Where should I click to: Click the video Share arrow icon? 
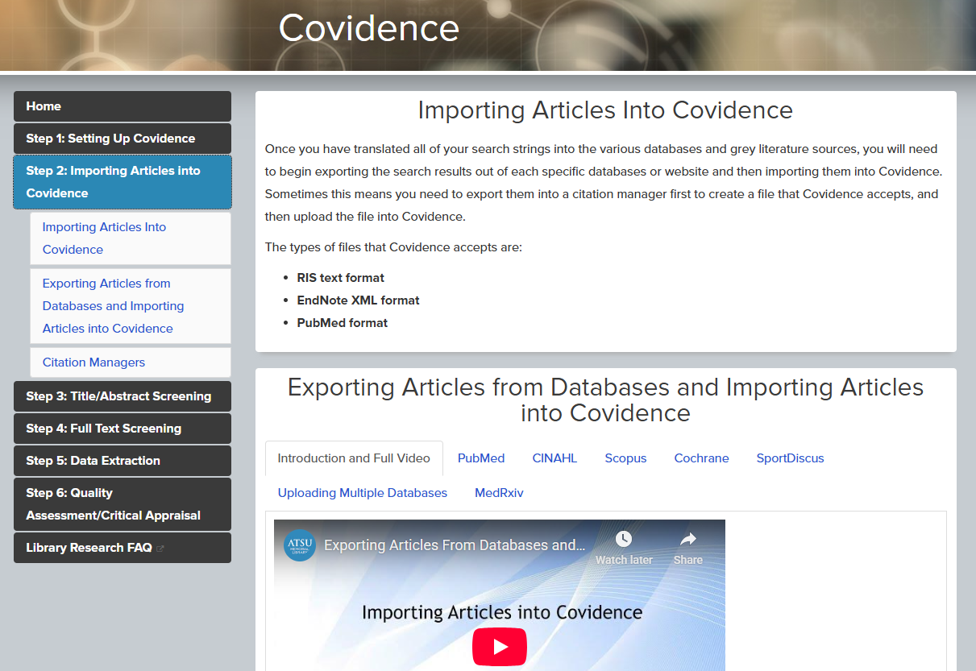[687, 539]
